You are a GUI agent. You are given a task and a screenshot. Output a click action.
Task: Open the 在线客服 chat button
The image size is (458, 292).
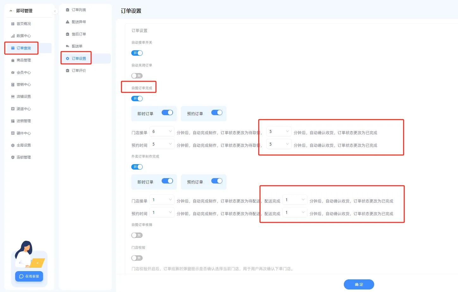29,276
